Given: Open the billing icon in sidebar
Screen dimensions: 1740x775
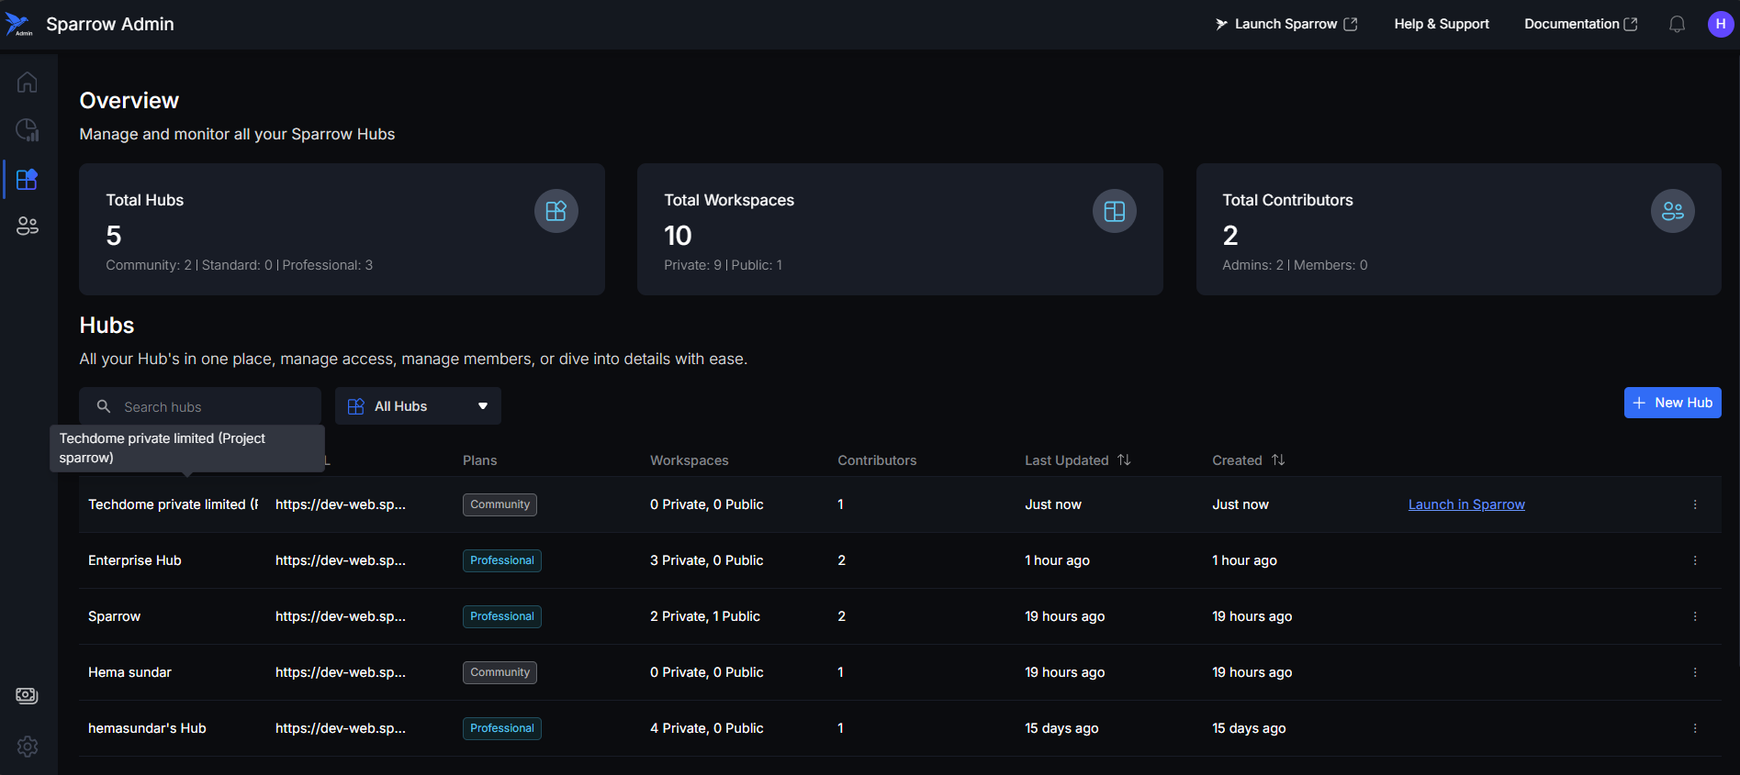Looking at the screenshot, I should pos(27,696).
